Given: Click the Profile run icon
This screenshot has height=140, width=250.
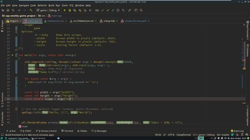Looking at the screenshot, I should [80, 10].
